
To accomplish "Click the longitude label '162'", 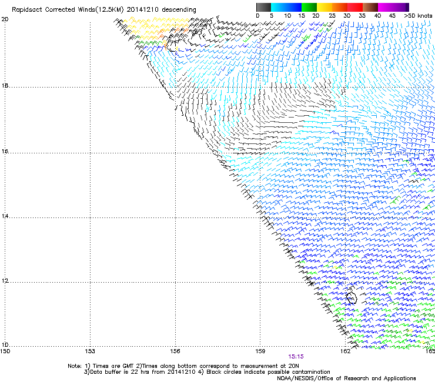I will pos(345,351).
